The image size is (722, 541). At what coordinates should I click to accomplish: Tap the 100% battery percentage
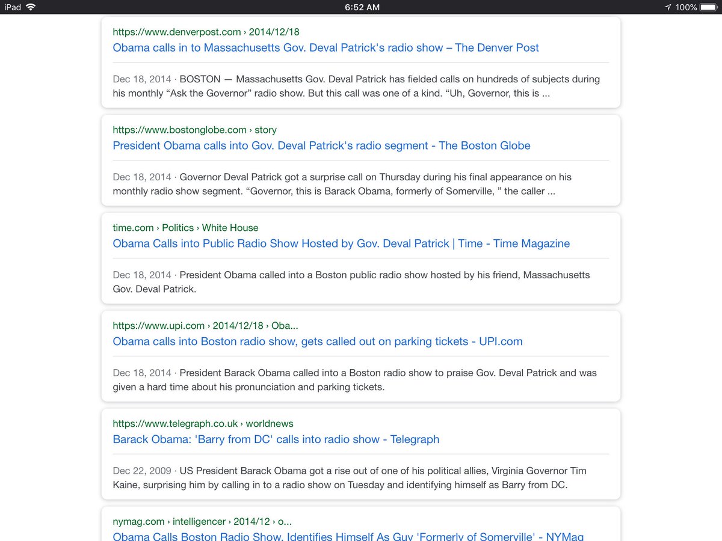[686, 7]
